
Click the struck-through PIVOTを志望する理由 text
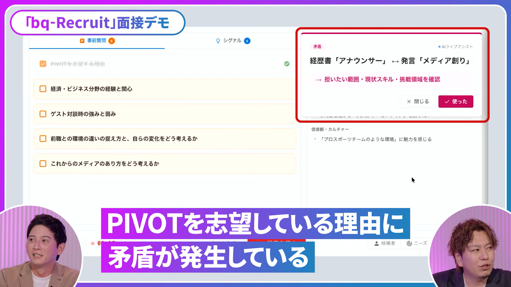[78, 64]
